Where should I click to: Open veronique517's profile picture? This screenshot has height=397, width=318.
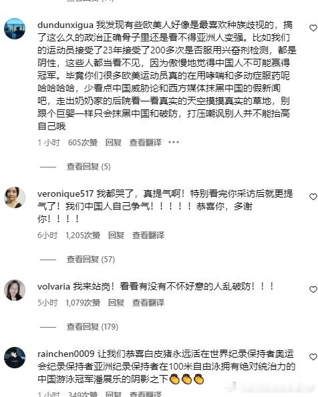pos(15,197)
